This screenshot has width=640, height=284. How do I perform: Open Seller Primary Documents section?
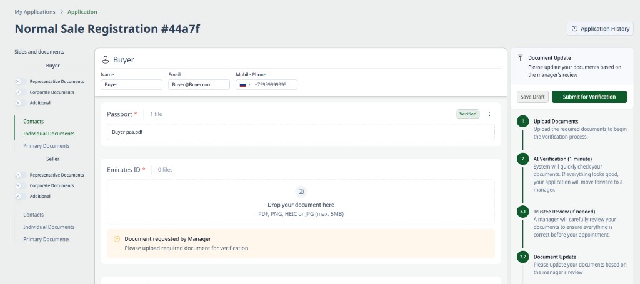(x=46, y=239)
